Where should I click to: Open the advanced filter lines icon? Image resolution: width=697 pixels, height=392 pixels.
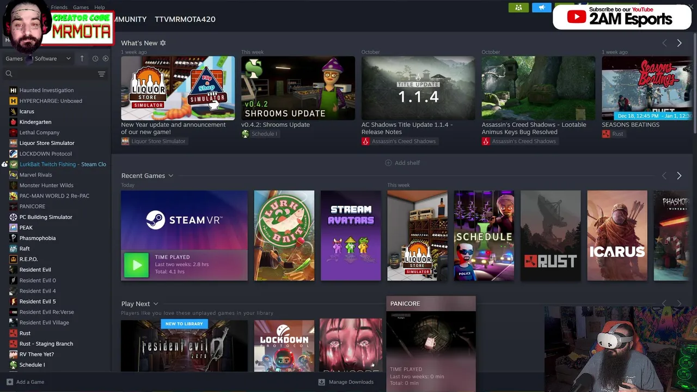pos(101,73)
